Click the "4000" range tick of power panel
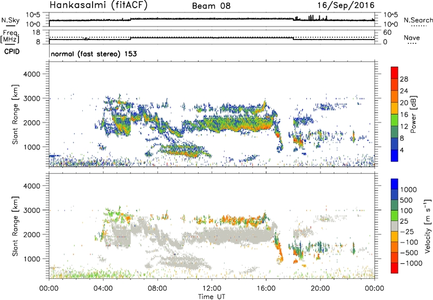Screen dimensions: 433x300 (x=31, y=74)
